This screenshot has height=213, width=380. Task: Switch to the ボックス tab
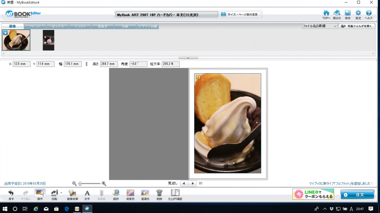58,26
